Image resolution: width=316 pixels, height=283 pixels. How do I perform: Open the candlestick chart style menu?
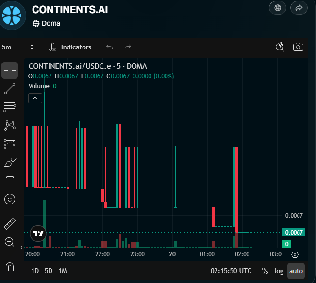(x=30, y=47)
